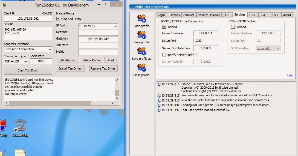
Task: Check Specify Server Public IP
Action: (x=164, y=55)
